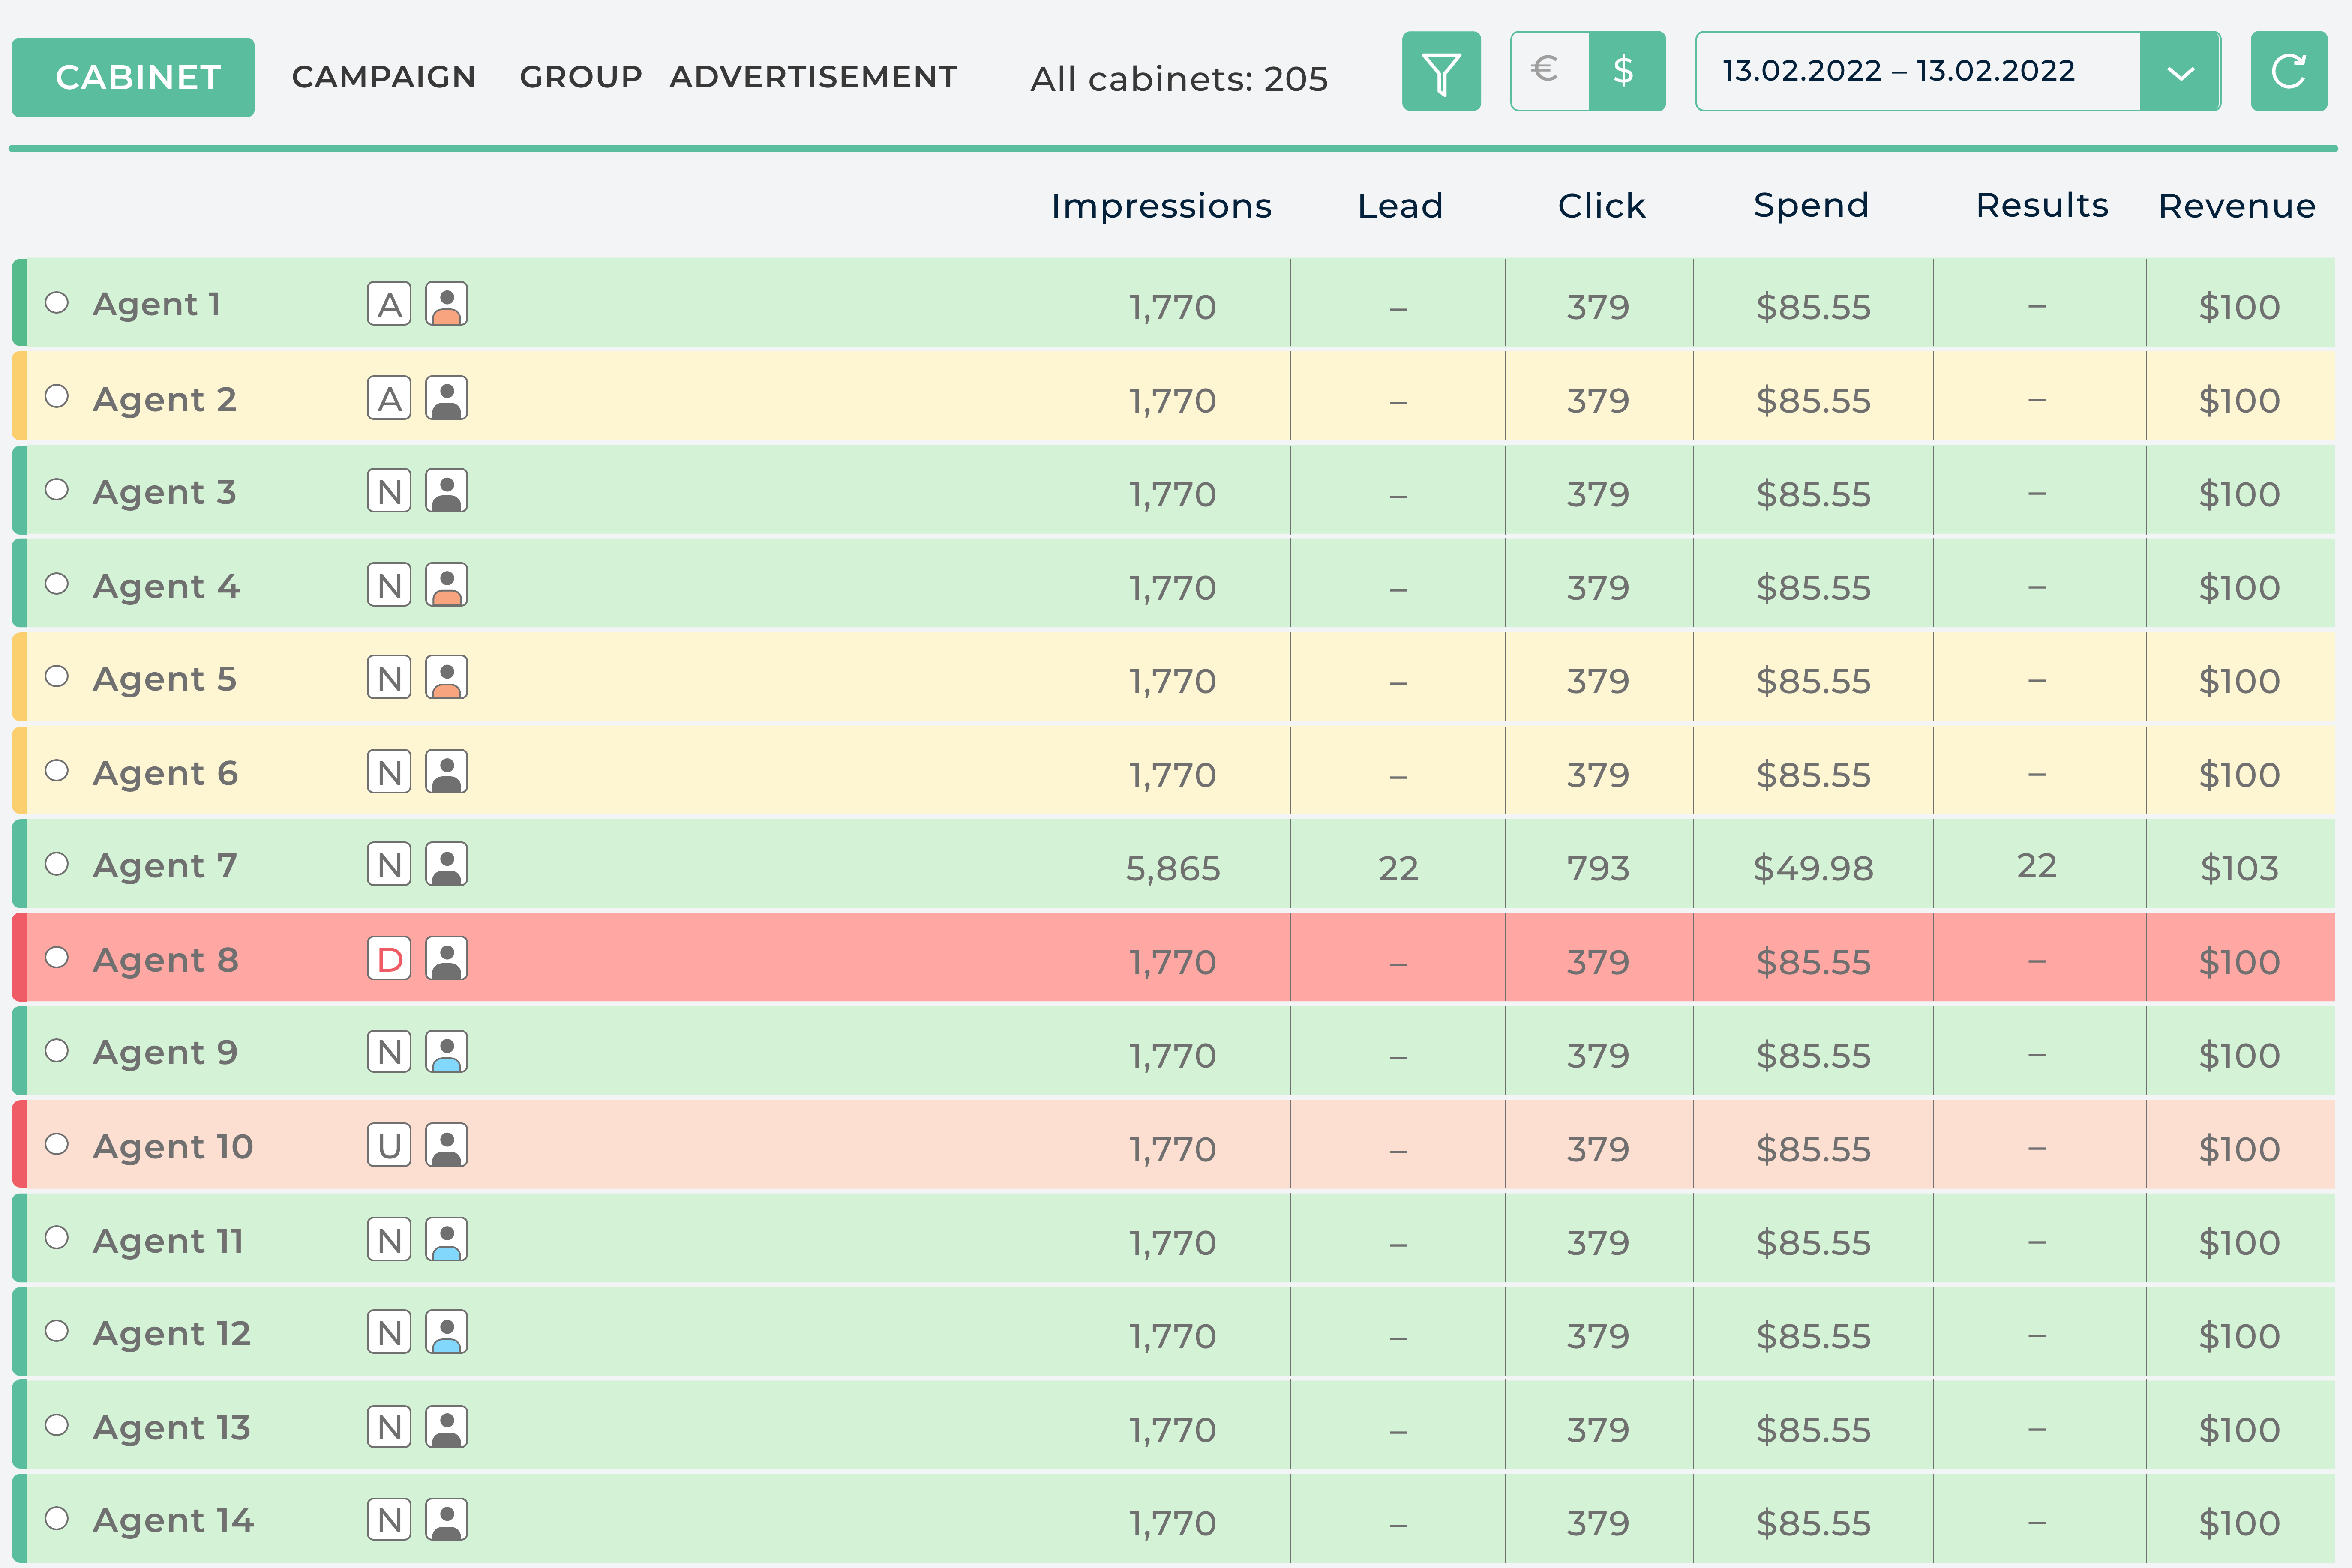Click the user icon in Agent 2 row

click(x=446, y=398)
